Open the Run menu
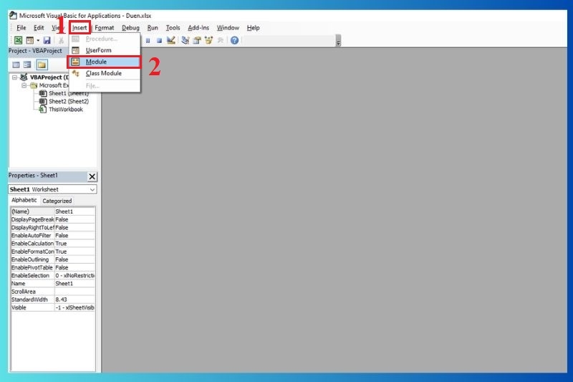The height and width of the screenshot is (382, 573). 153,28
